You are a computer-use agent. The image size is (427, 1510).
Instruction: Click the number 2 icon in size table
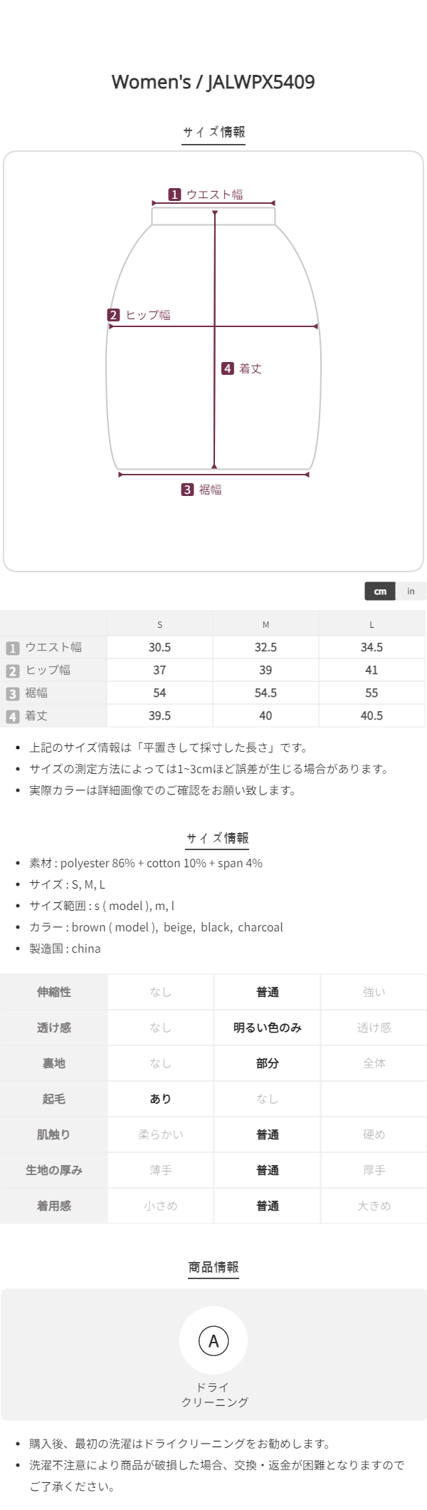pyautogui.click(x=12, y=671)
